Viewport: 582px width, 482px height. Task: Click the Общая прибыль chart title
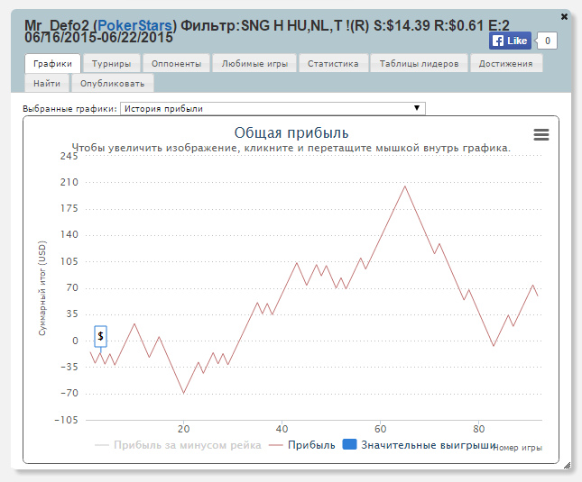click(x=291, y=132)
